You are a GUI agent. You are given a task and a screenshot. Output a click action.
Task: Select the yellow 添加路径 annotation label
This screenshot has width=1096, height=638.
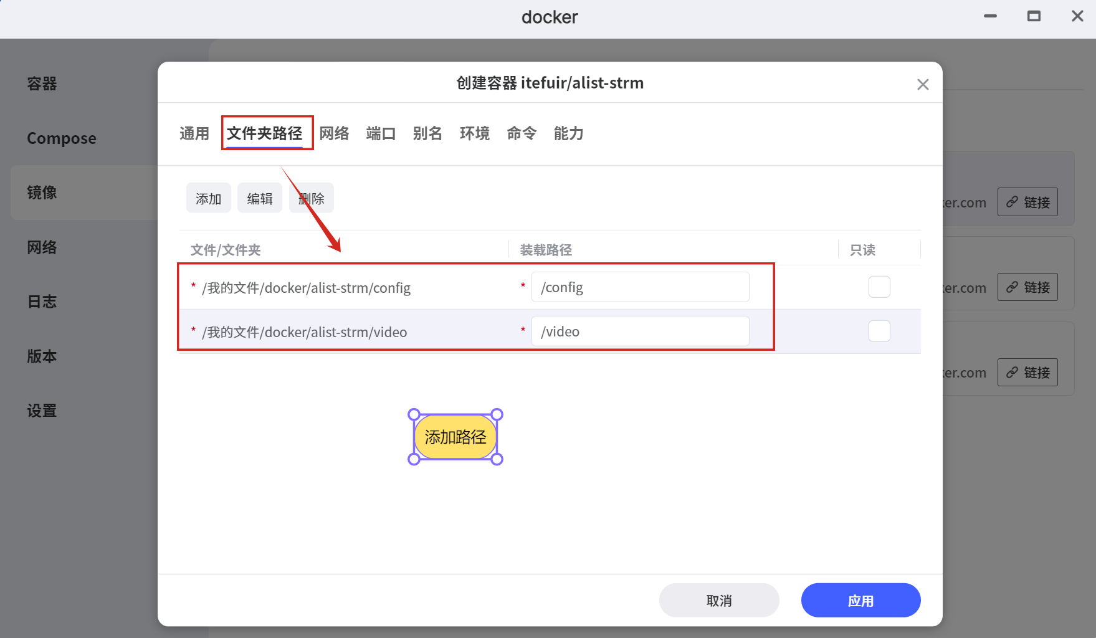455,437
